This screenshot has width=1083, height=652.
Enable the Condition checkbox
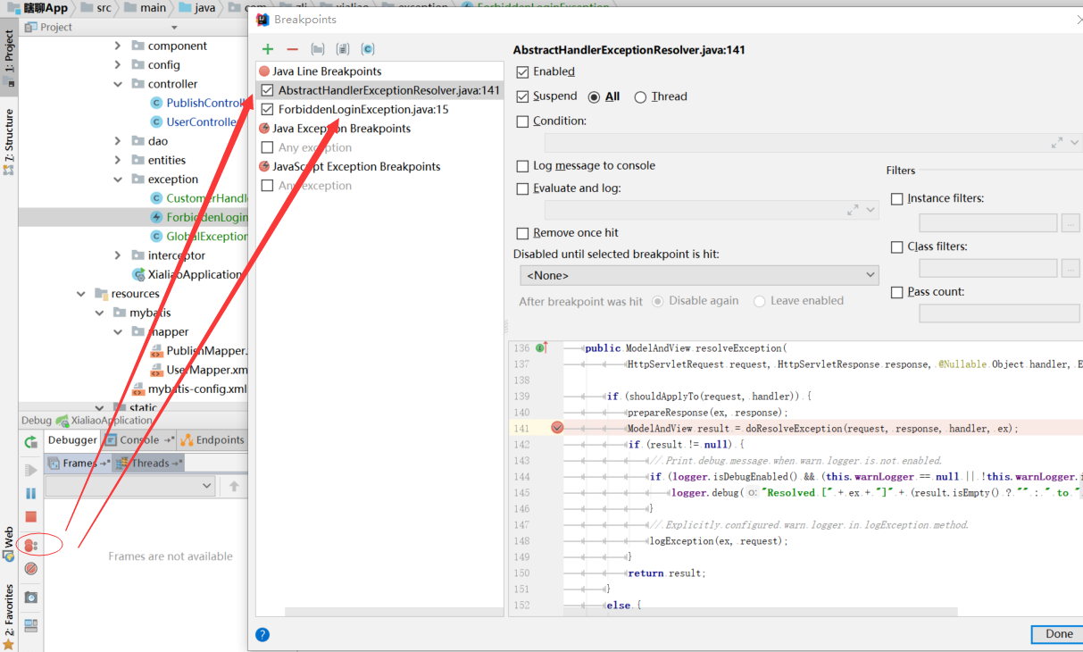point(523,121)
